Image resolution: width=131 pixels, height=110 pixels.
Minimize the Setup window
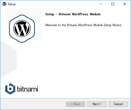(101, 4)
